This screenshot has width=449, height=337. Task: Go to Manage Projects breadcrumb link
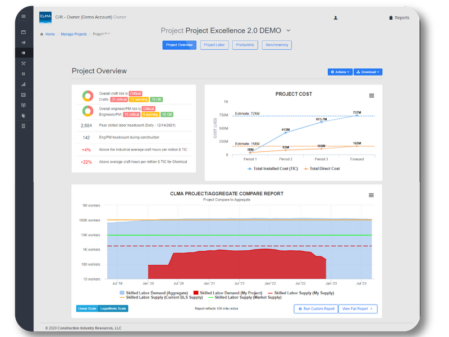(74, 34)
